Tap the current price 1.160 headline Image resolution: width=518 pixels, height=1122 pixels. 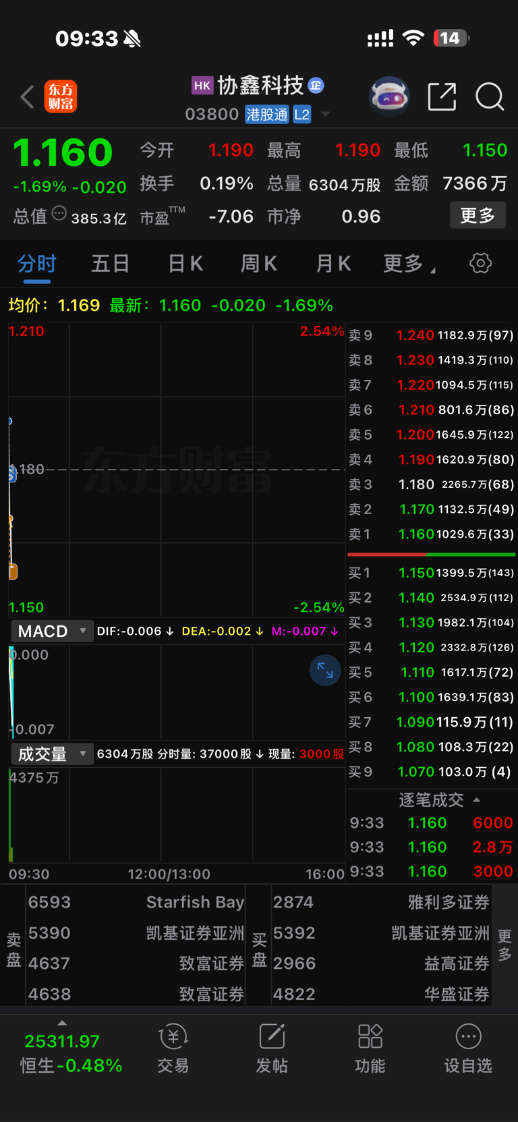click(x=63, y=152)
